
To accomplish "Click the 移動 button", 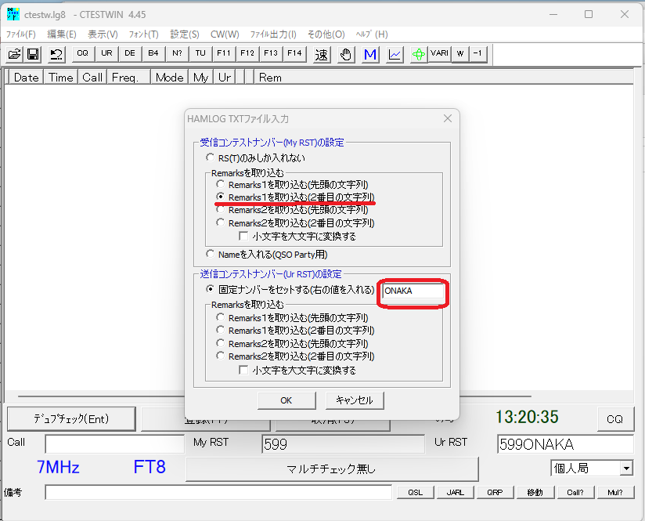I will [535, 492].
